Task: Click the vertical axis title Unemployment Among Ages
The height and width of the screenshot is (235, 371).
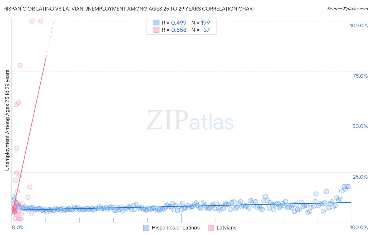Action: tap(7, 120)
